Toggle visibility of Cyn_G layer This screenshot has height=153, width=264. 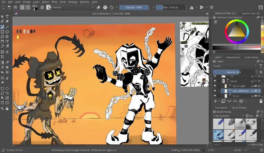click(x=215, y=81)
